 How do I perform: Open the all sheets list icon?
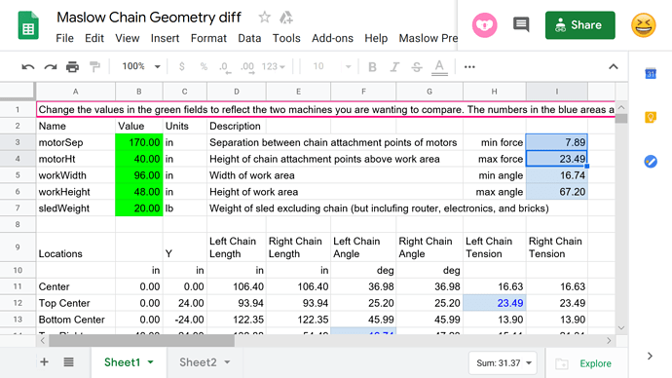[68, 362]
